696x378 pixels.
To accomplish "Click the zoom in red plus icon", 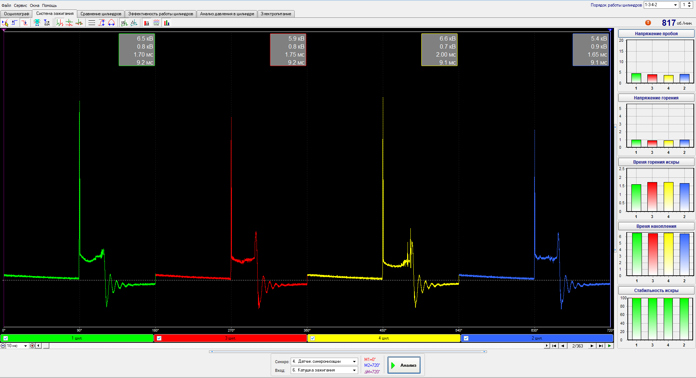I will [x=32, y=346].
